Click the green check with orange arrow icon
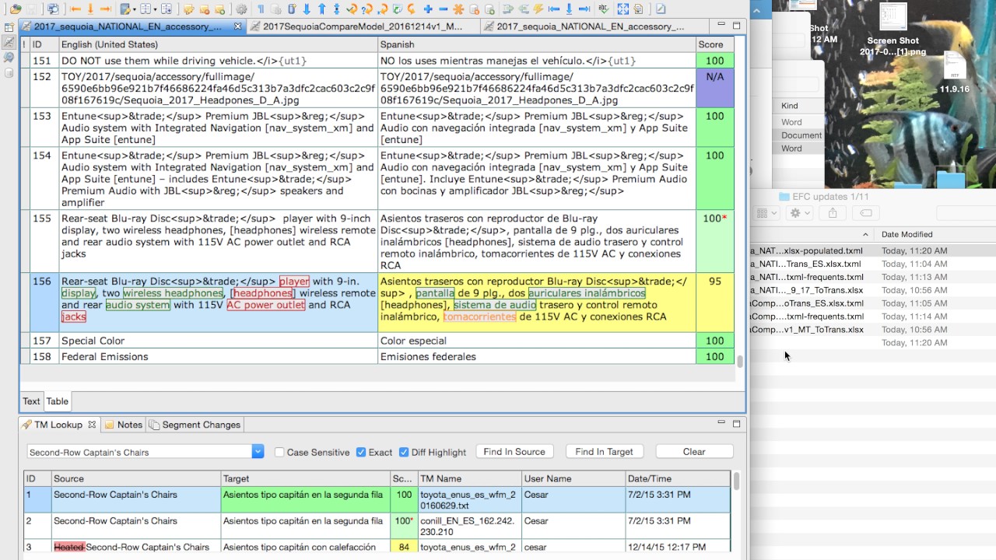Image resolution: width=996 pixels, height=560 pixels. (x=352, y=9)
